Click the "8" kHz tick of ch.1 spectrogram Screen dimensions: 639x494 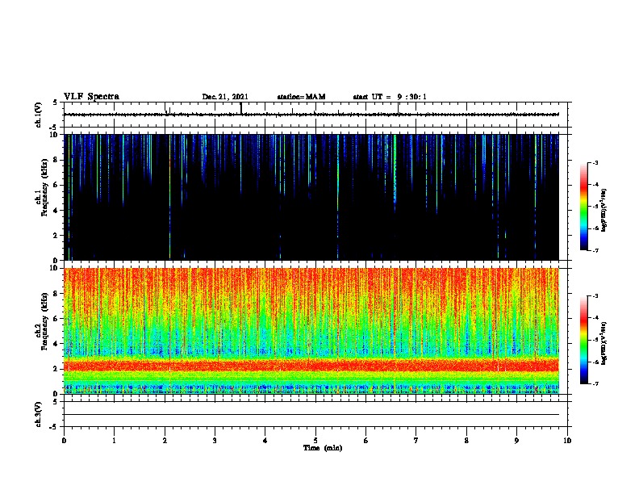pyautogui.click(x=56, y=160)
